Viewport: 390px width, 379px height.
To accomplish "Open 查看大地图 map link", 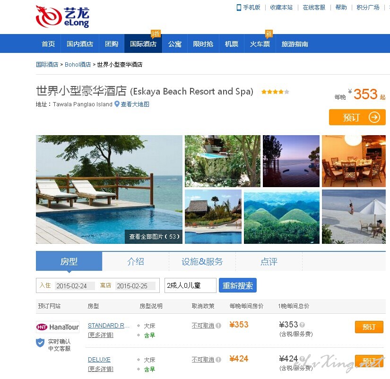I will click(135, 104).
